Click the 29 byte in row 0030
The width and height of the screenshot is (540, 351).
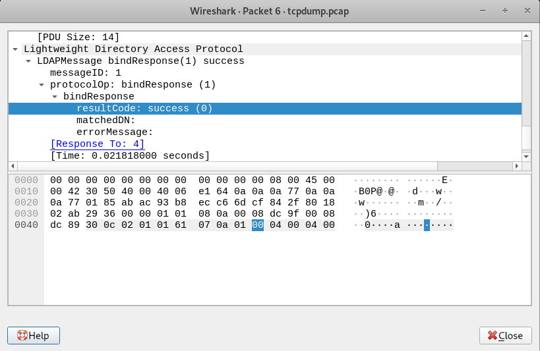(92, 214)
